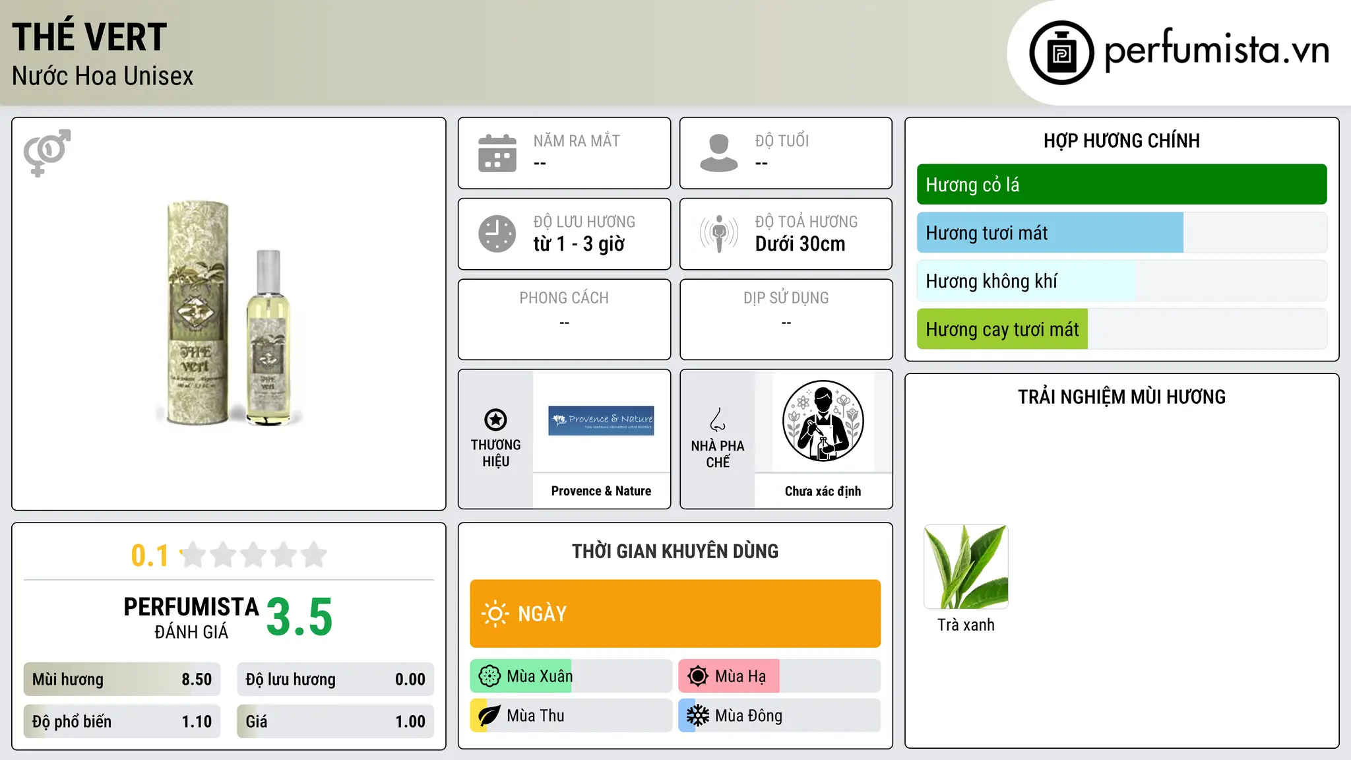Click the sillage icon for Độ toả hương

[x=718, y=234]
